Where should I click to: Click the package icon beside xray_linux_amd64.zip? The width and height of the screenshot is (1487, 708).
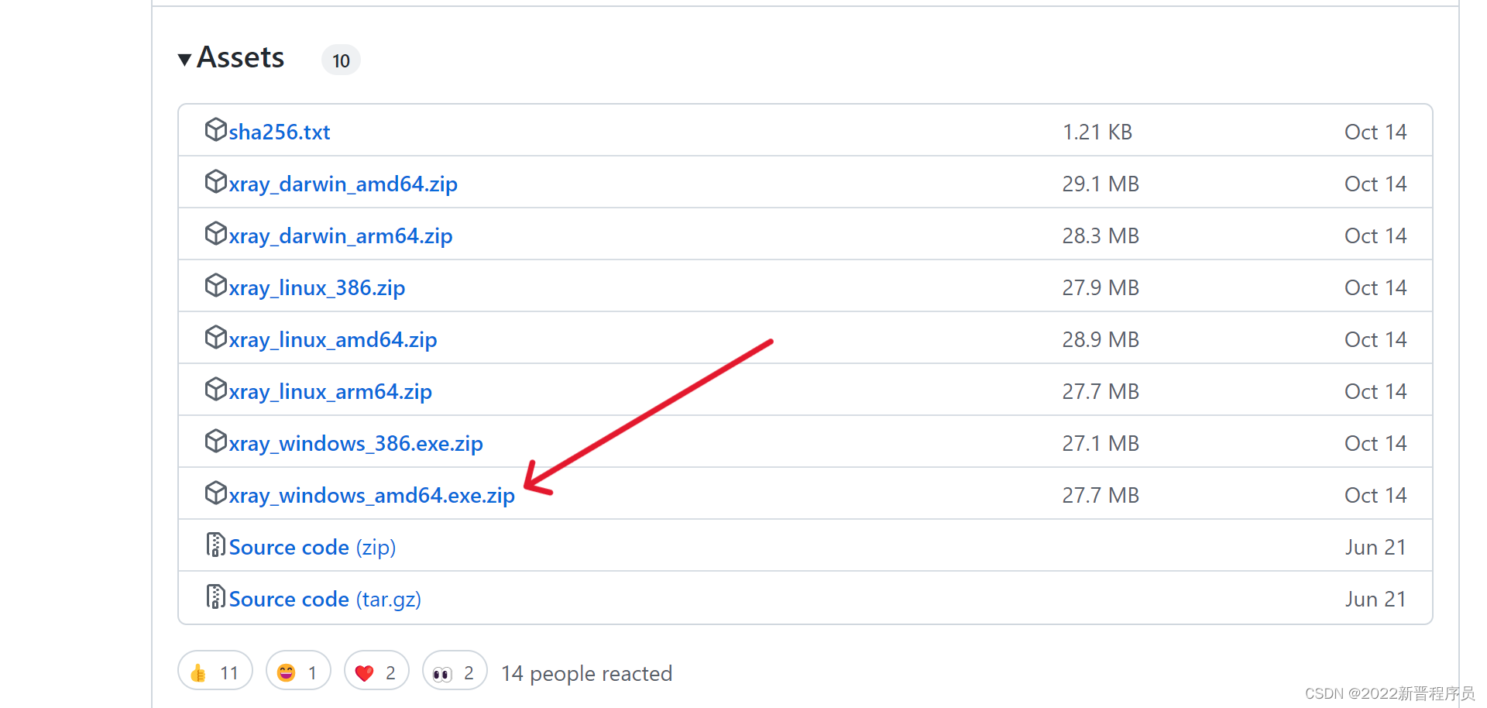(x=216, y=337)
